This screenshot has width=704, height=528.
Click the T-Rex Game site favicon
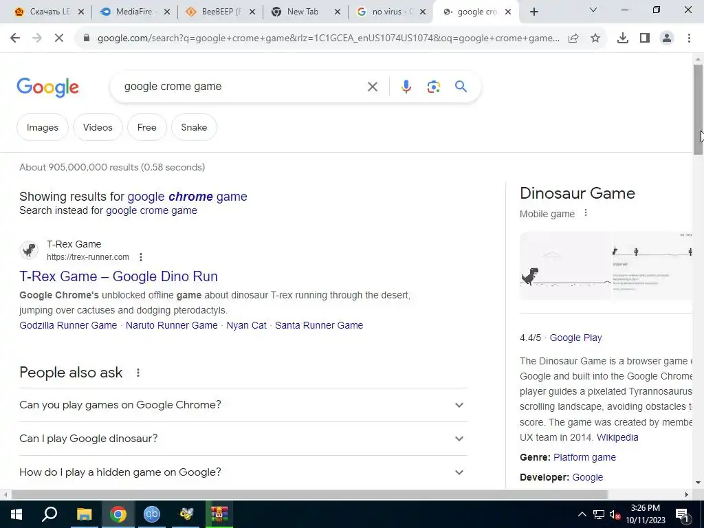[x=29, y=250]
